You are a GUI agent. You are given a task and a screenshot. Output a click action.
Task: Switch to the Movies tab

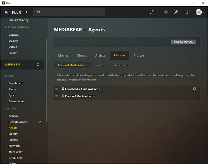click(x=63, y=55)
